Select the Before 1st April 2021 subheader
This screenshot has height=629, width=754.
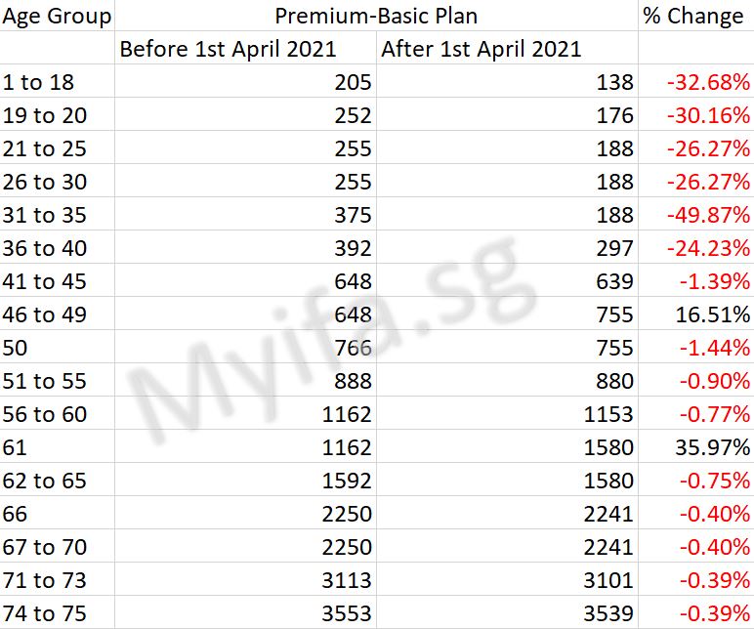[228, 49]
